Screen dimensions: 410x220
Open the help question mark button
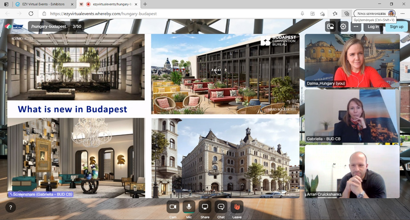[10, 207]
